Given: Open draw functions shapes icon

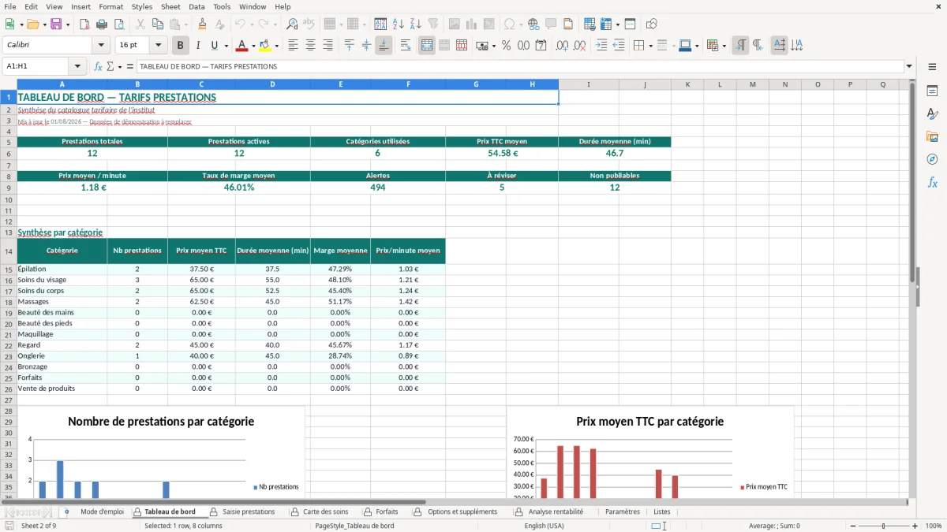Looking at the screenshot, I should click(651, 24).
